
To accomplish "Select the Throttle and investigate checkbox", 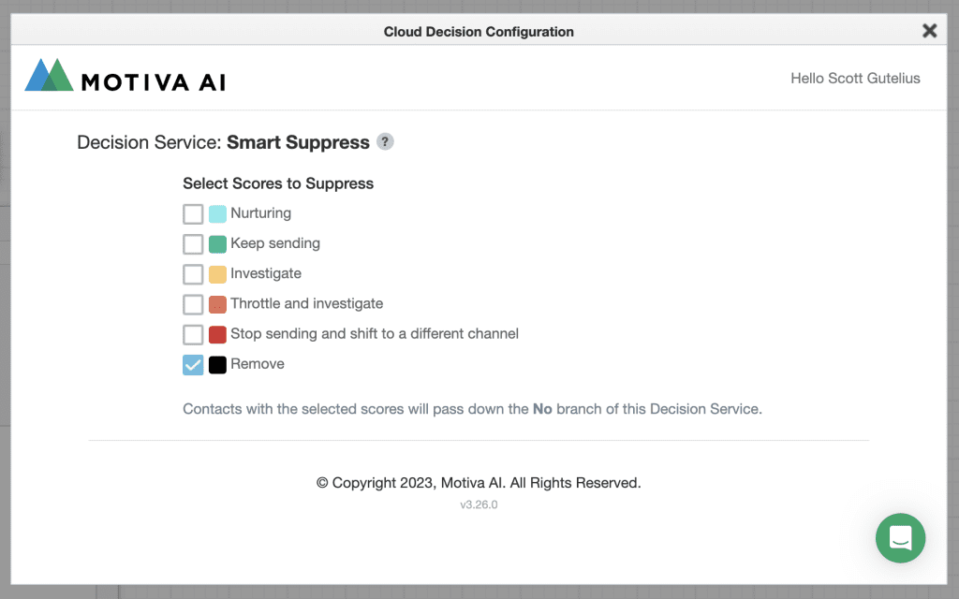I will [193, 304].
